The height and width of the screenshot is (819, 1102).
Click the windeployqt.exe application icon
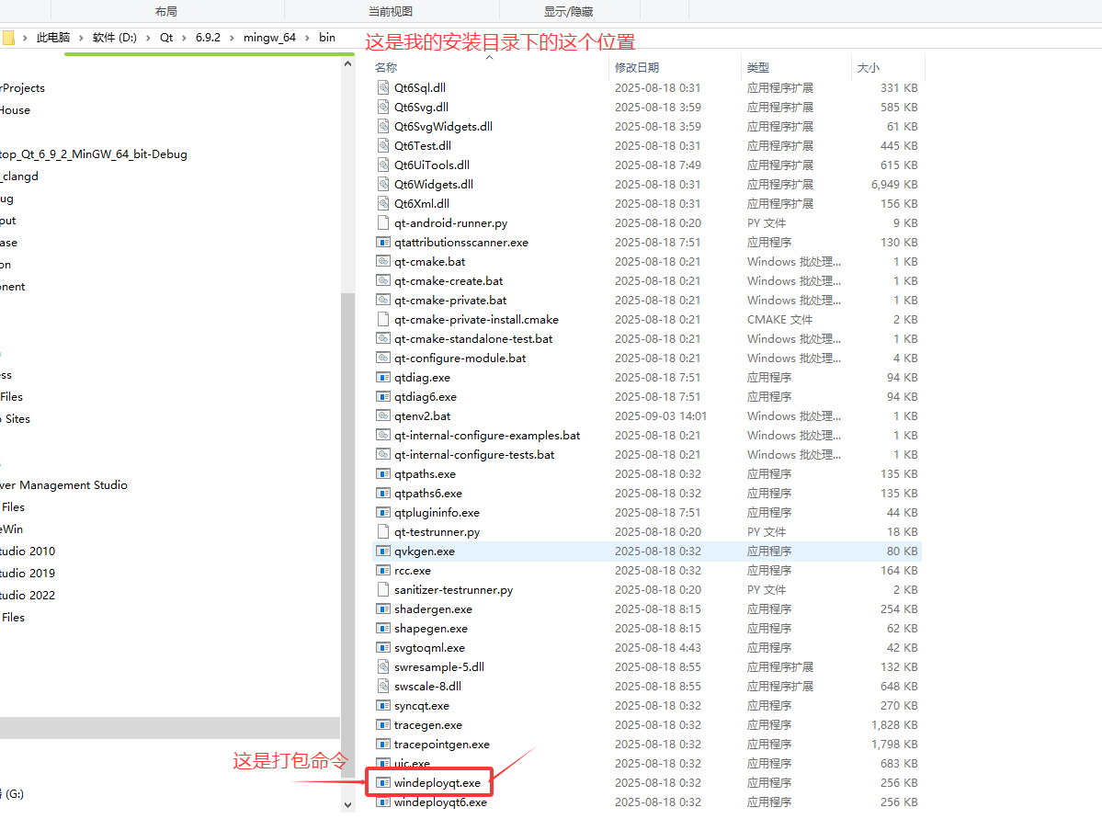(x=383, y=782)
